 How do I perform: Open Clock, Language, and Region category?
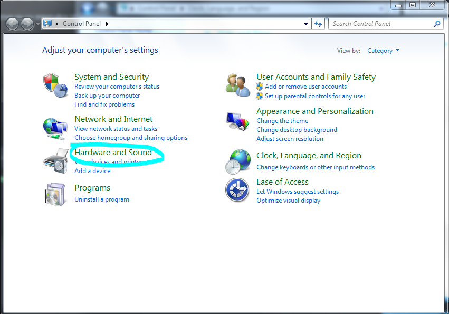(309, 156)
